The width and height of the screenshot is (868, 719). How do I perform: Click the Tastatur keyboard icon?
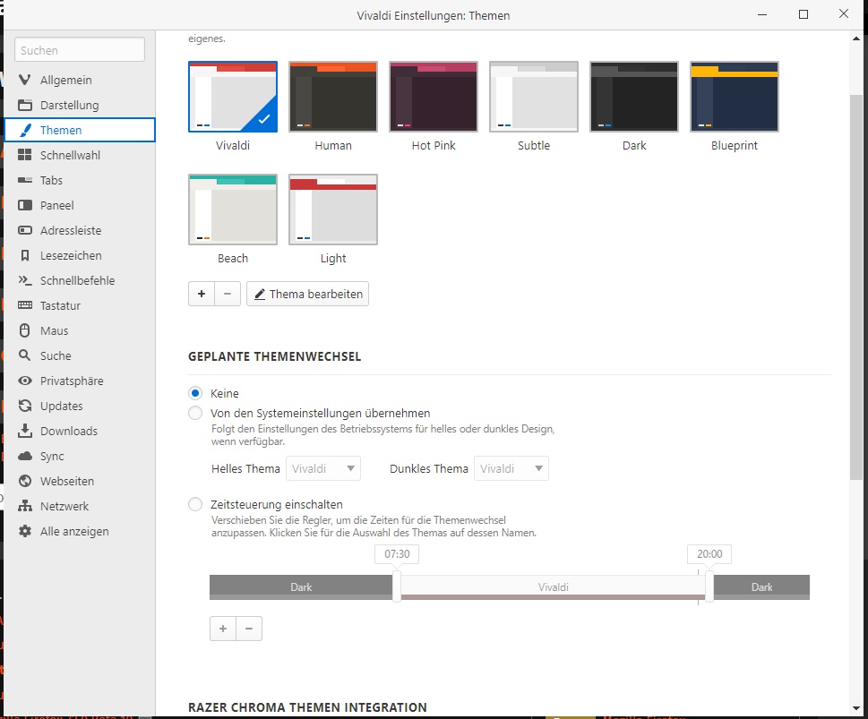click(x=25, y=305)
